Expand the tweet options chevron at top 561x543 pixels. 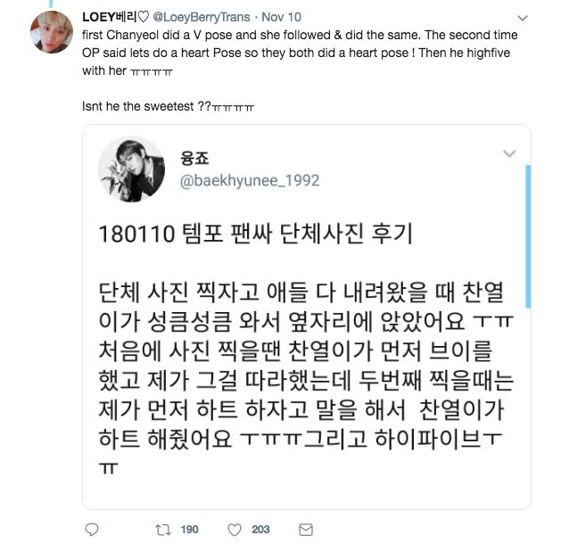523,18
